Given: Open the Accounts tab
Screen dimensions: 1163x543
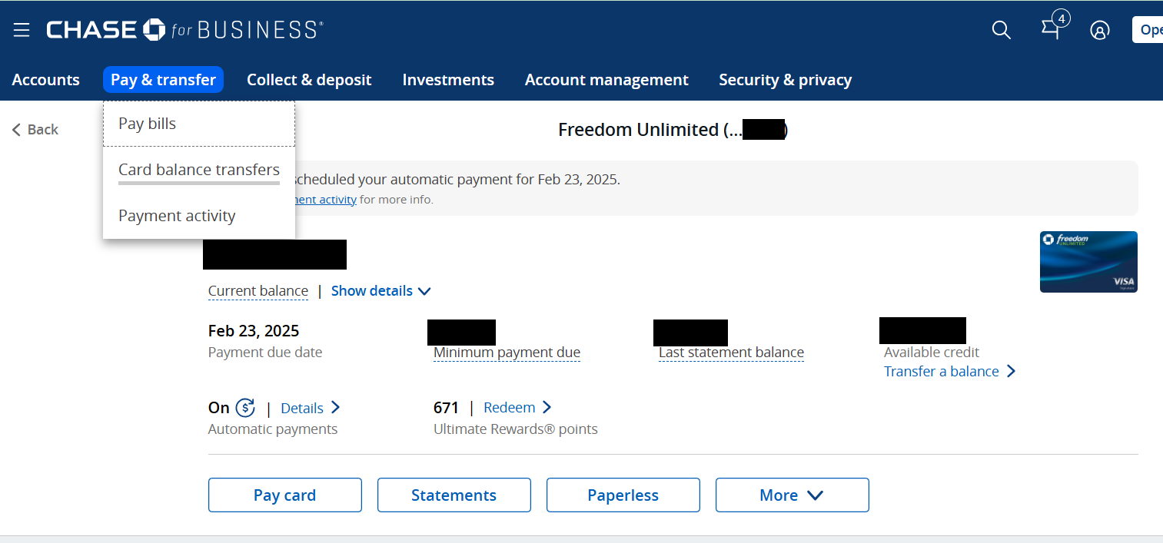Looking at the screenshot, I should (46, 80).
